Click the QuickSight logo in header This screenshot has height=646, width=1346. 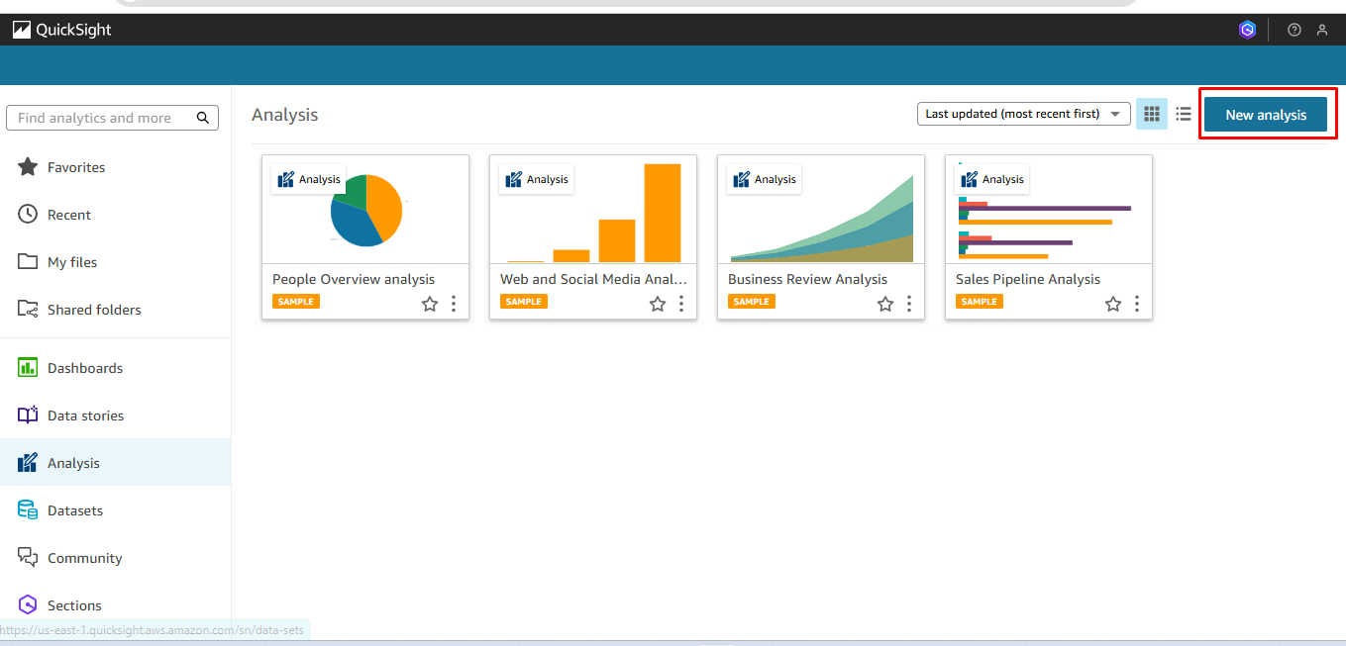coord(61,30)
